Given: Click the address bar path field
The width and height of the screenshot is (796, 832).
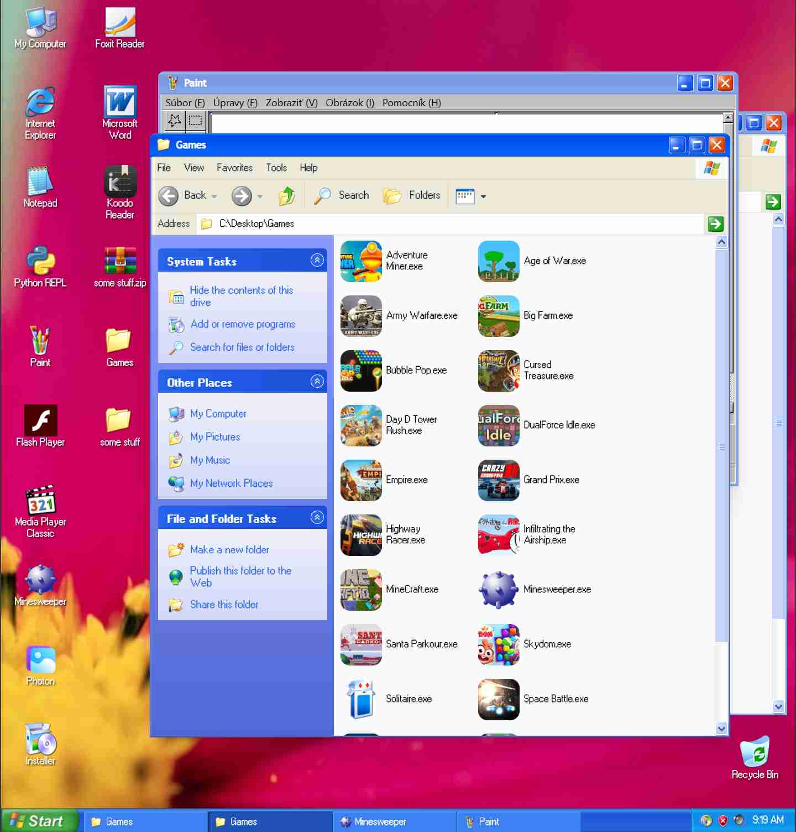Looking at the screenshot, I should [x=453, y=223].
